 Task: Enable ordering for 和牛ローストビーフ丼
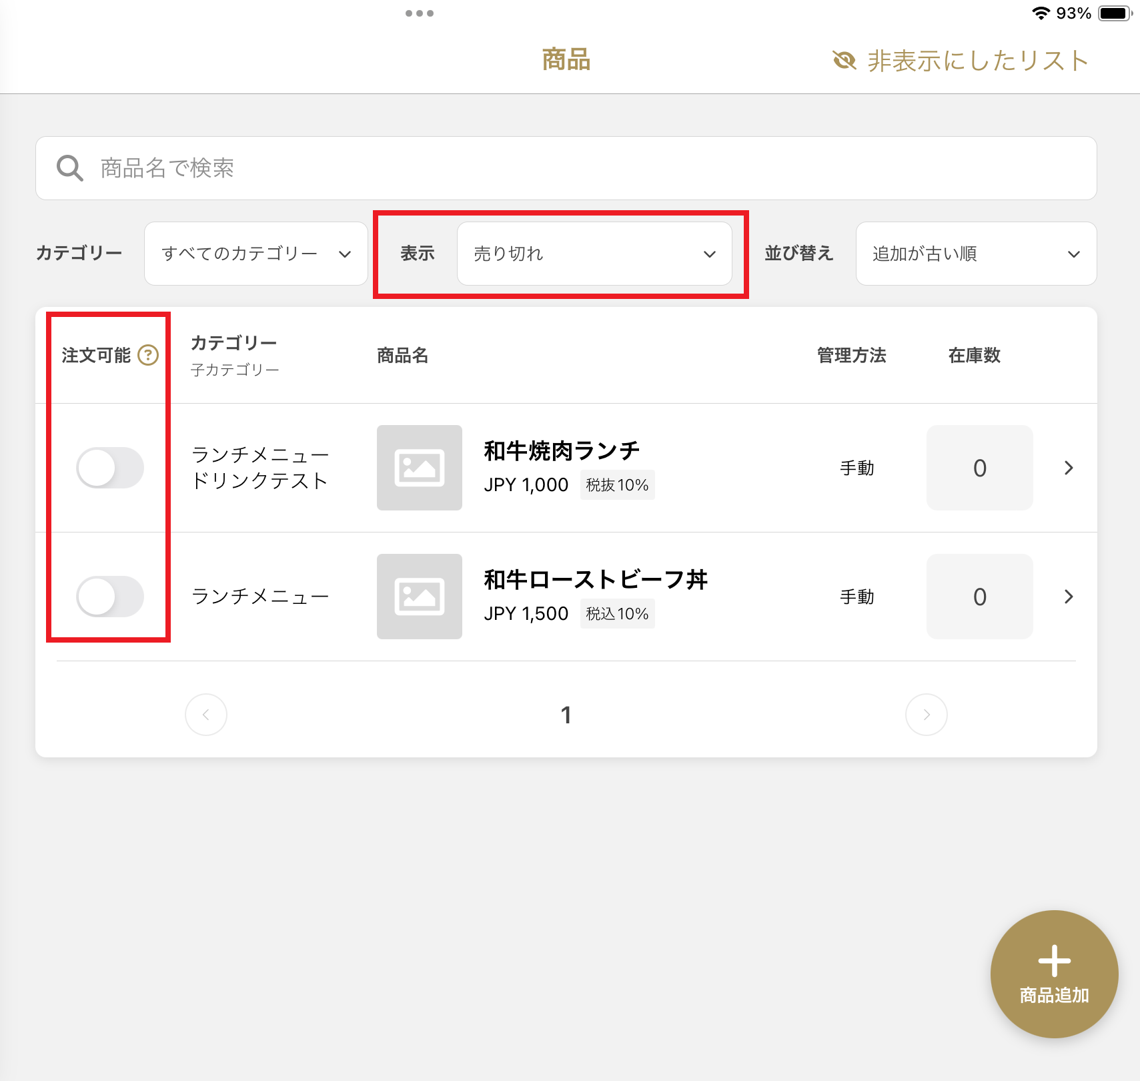point(110,597)
